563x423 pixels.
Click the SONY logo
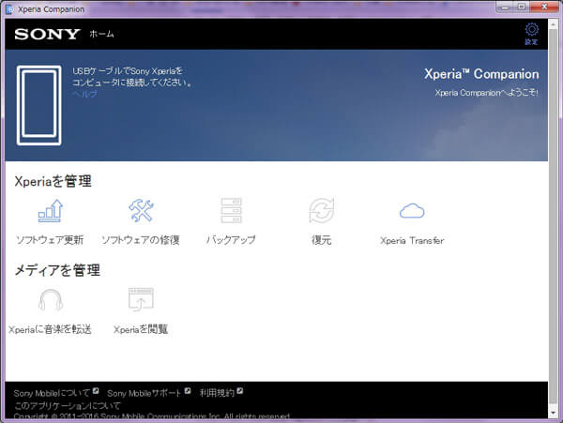point(47,35)
